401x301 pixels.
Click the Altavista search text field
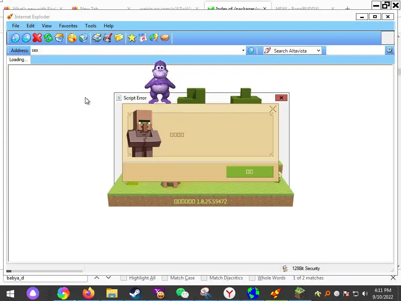coord(355,51)
